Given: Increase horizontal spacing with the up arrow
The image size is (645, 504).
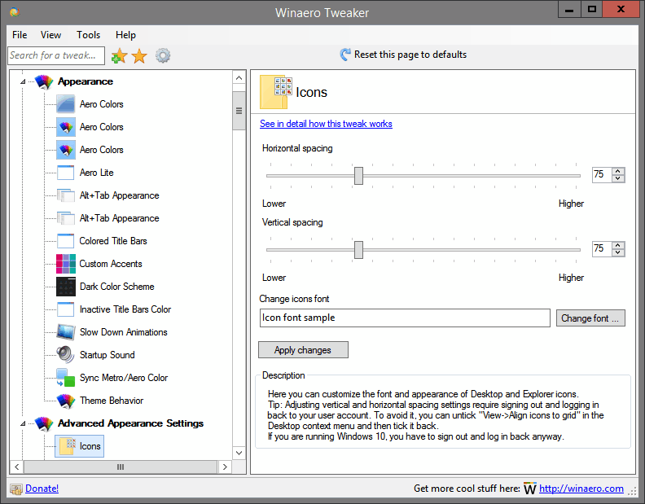Looking at the screenshot, I should pos(619,171).
